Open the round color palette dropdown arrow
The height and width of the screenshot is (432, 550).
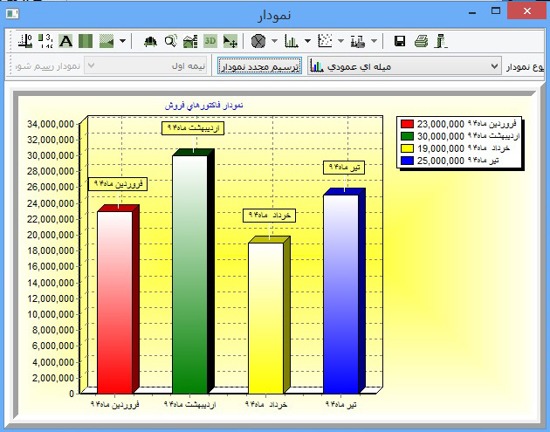pyautogui.click(x=274, y=41)
